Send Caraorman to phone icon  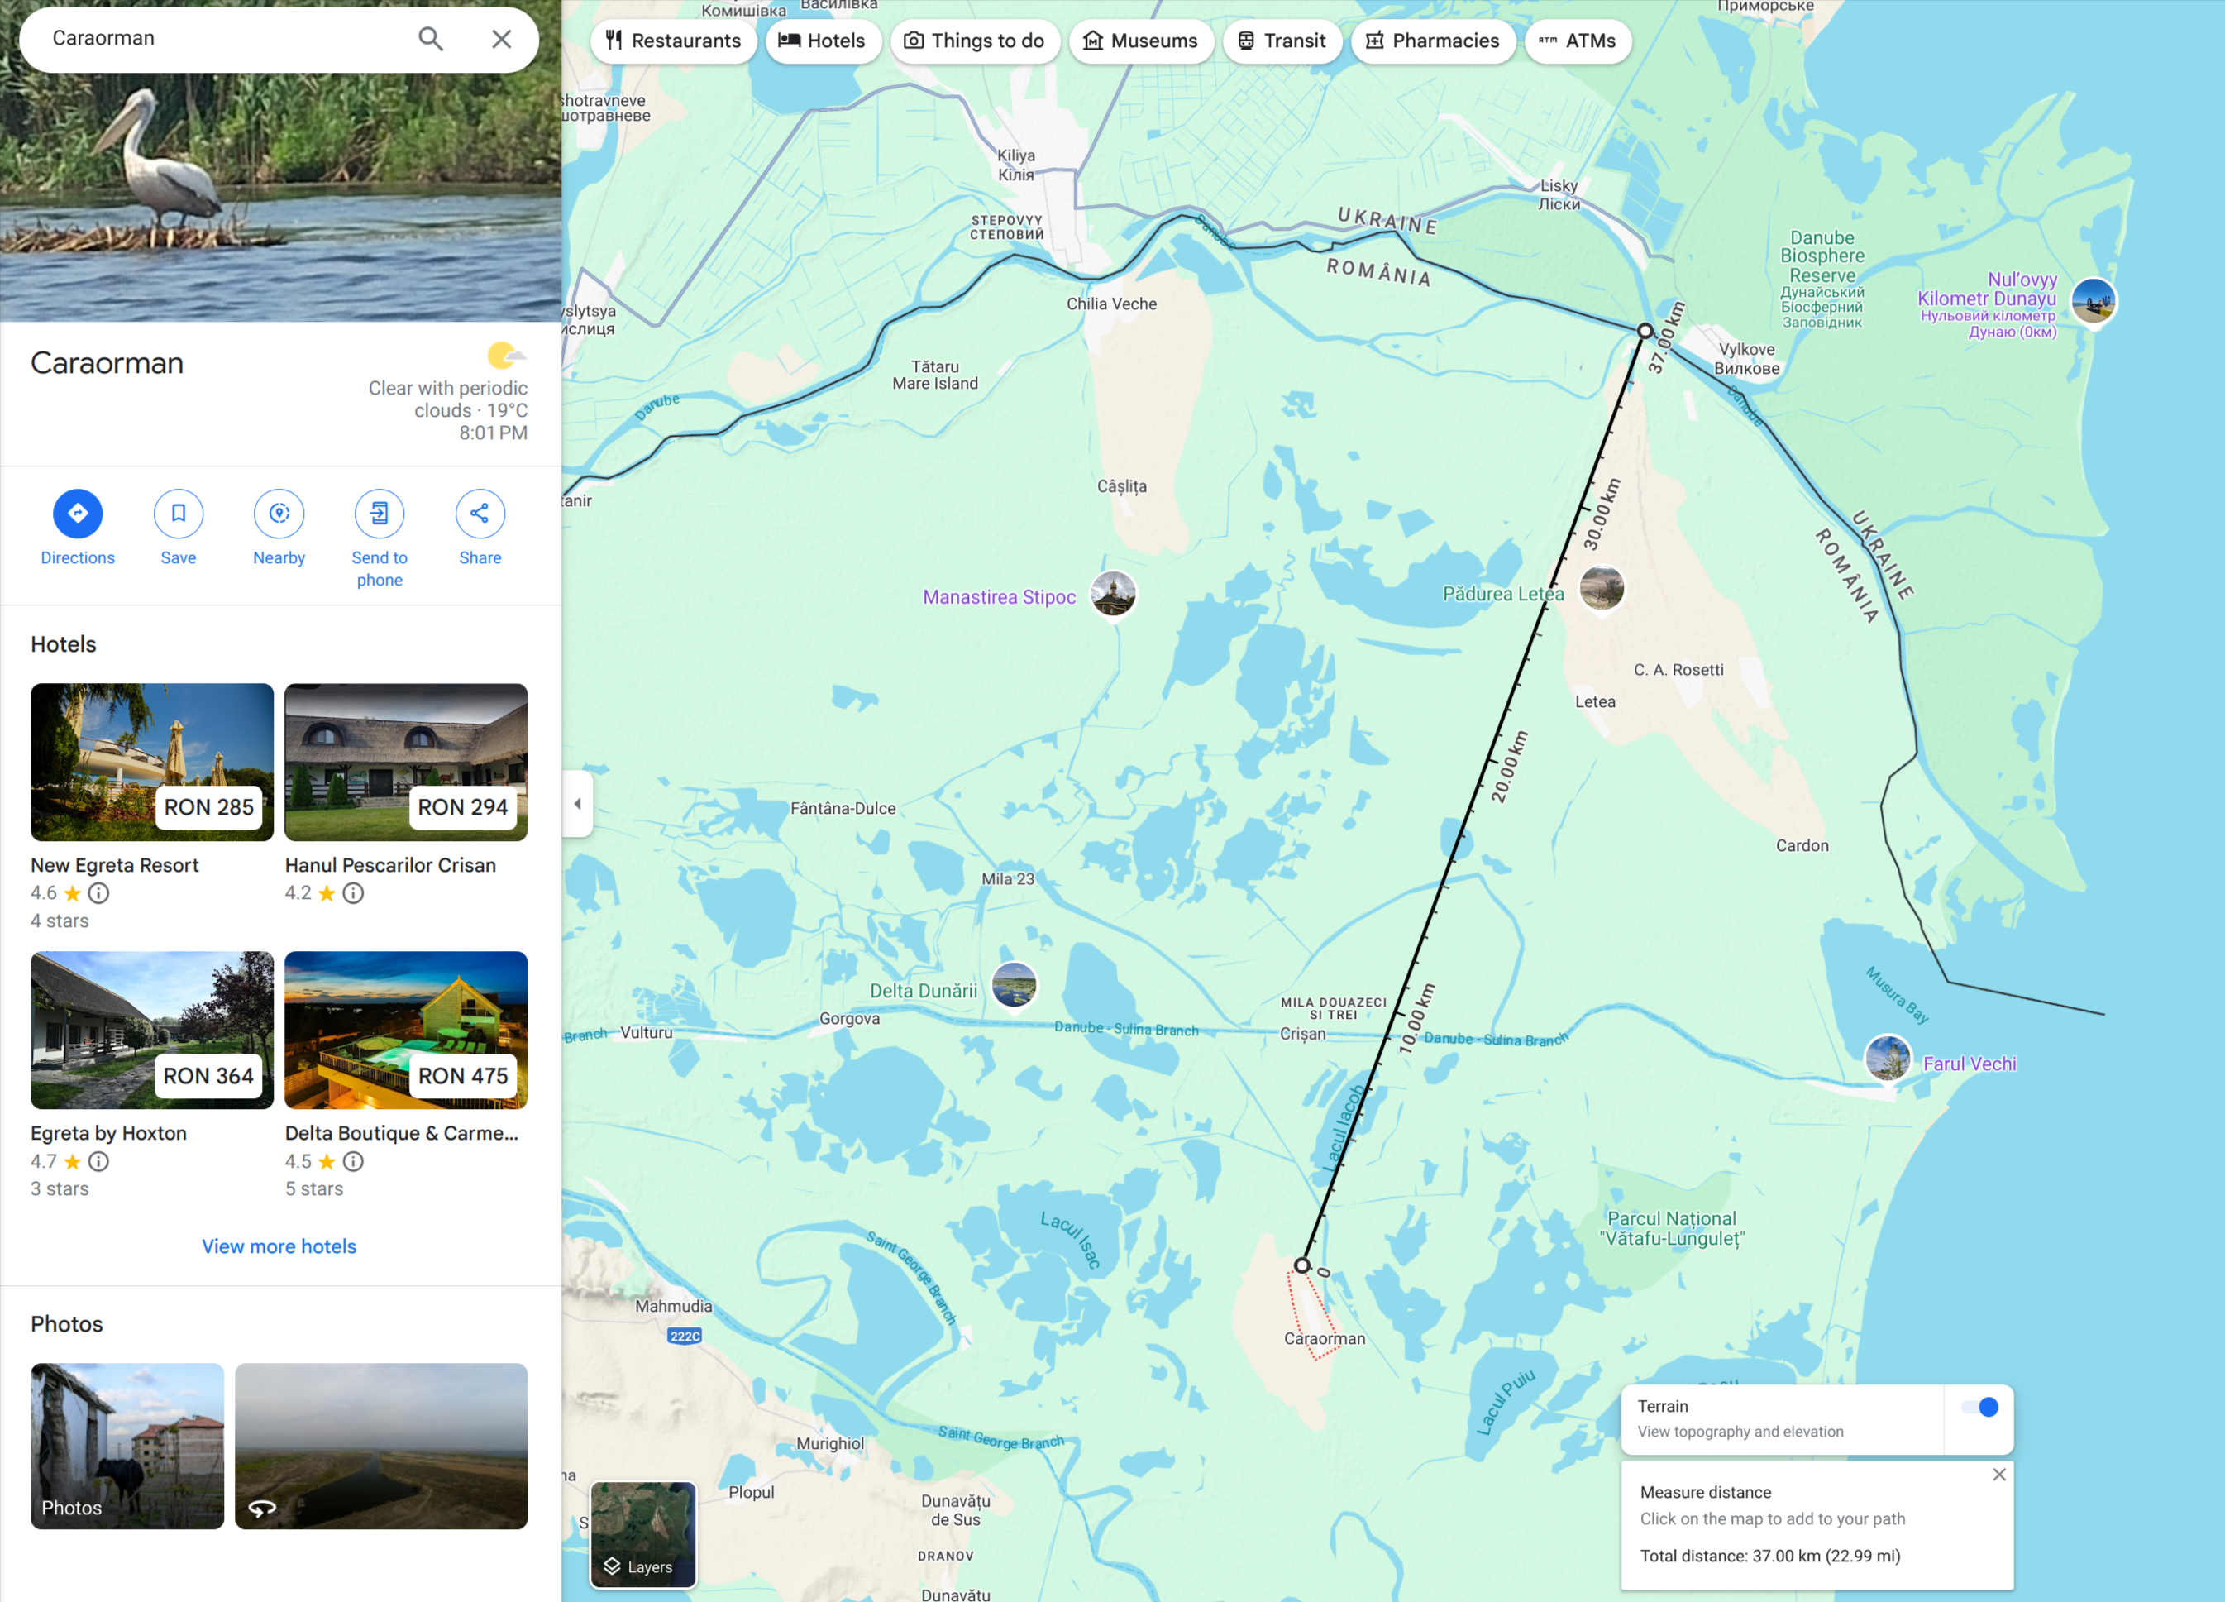380,513
